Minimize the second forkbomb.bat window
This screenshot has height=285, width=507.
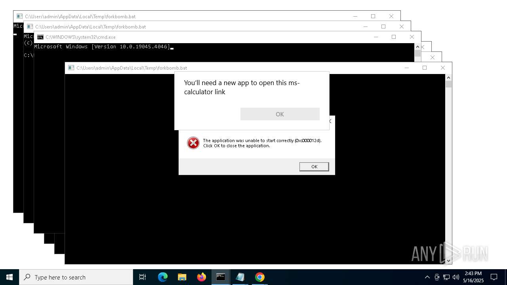tap(365, 27)
